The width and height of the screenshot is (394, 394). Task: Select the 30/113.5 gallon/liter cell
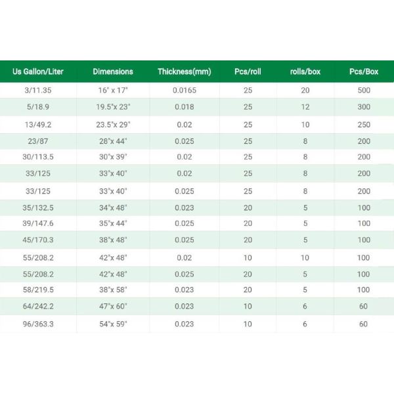point(38,158)
